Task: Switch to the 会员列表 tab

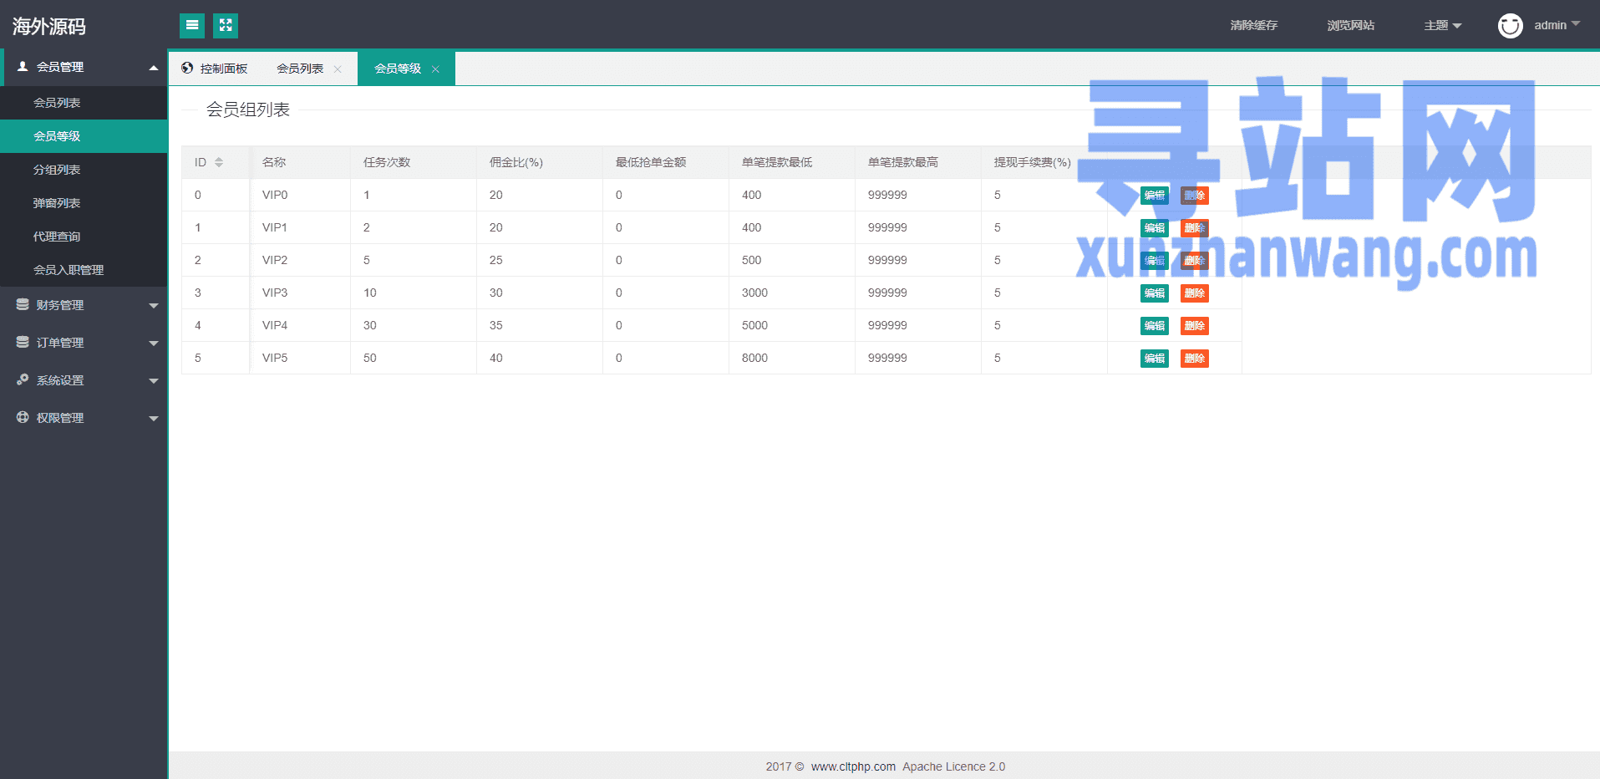Action: coord(300,69)
